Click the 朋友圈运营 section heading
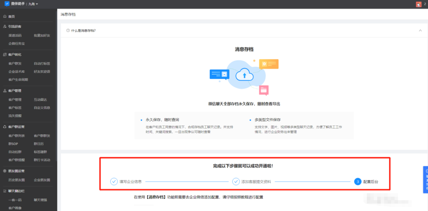Viewport: 428px width, 211px height. (16, 171)
